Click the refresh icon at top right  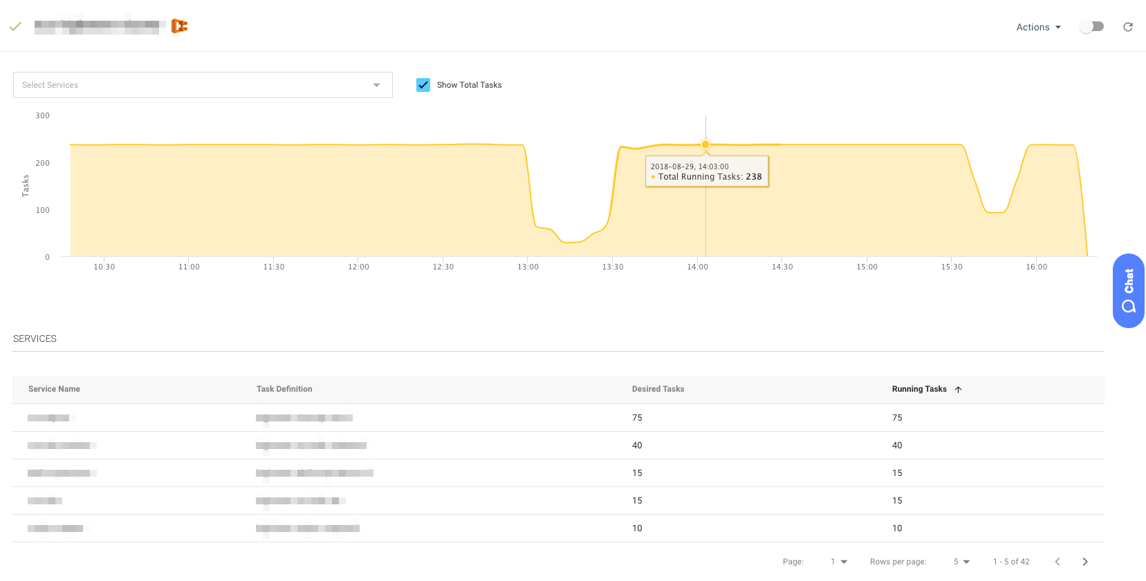[x=1127, y=27]
